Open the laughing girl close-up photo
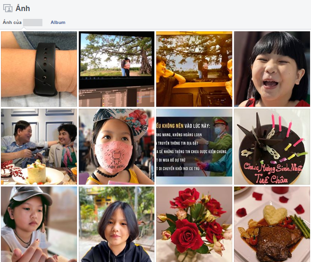The width and height of the screenshot is (311, 262). (272, 69)
